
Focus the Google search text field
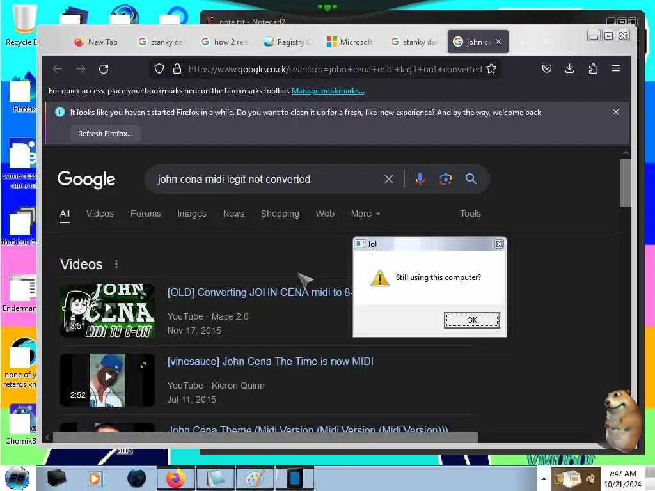tap(267, 180)
